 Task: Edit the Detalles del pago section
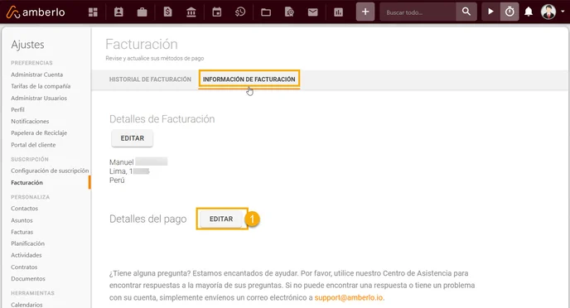[221, 219]
